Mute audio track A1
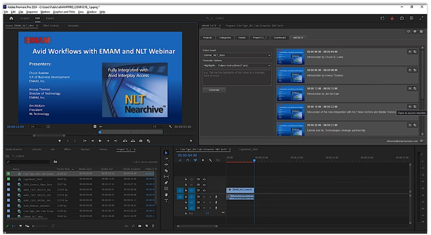This screenshot has height=235, width=431. 204,197
